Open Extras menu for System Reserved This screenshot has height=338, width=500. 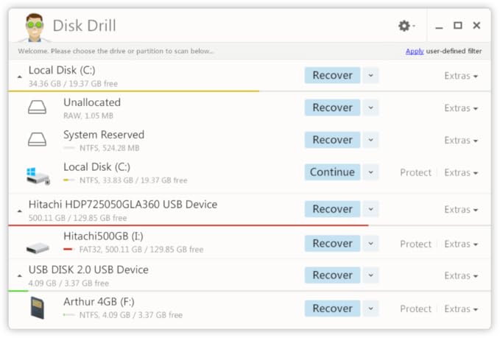pos(461,140)
